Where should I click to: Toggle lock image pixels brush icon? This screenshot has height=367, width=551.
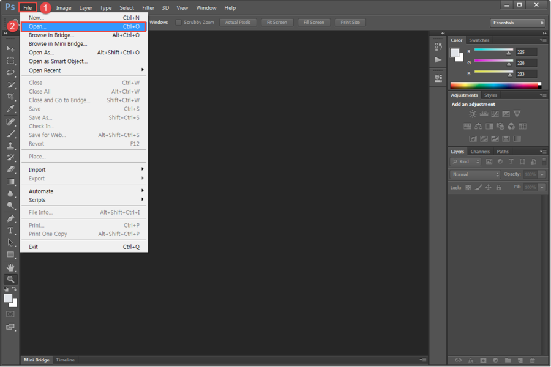point(478,188)
